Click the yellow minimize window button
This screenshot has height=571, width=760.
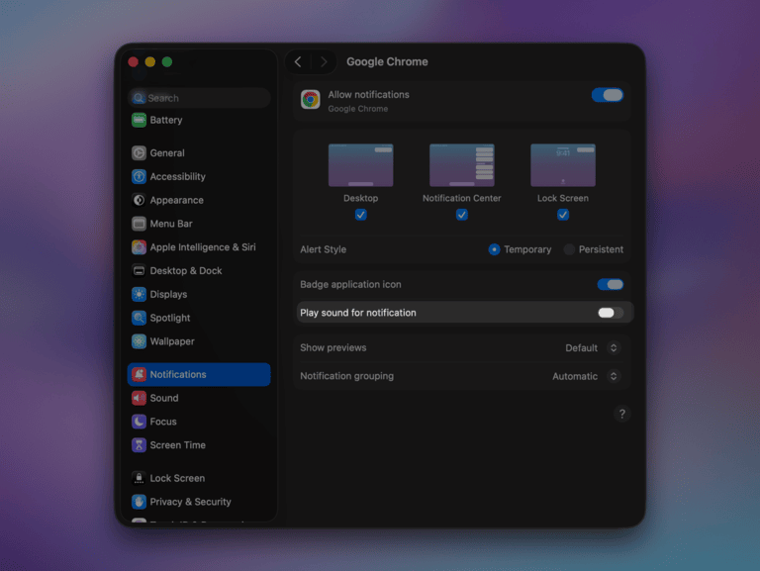point(150,62)
